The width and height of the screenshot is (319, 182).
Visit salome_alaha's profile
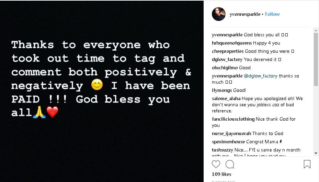226,98
